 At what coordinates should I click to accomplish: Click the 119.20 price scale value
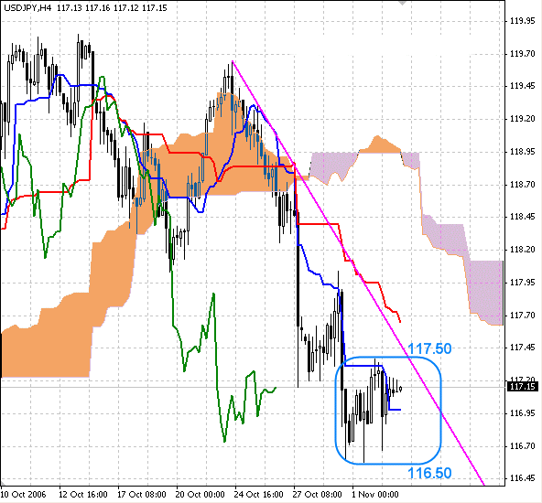click(x=522, y=119)
